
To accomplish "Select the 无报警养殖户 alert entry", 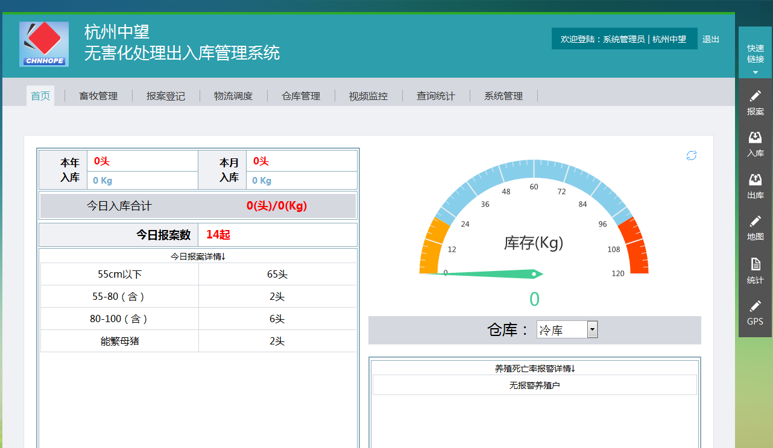I will tap(534, 384).
